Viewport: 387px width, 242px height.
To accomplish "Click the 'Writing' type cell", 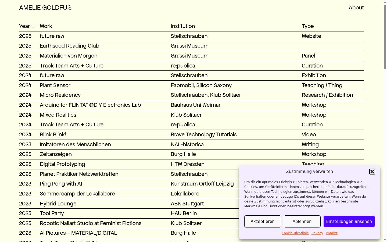I will click(x=310, y=145).
